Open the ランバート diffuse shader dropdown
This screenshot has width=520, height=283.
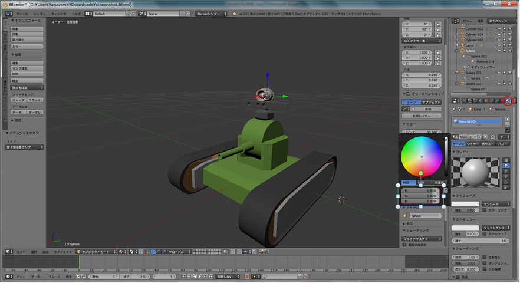coord(496,204)
